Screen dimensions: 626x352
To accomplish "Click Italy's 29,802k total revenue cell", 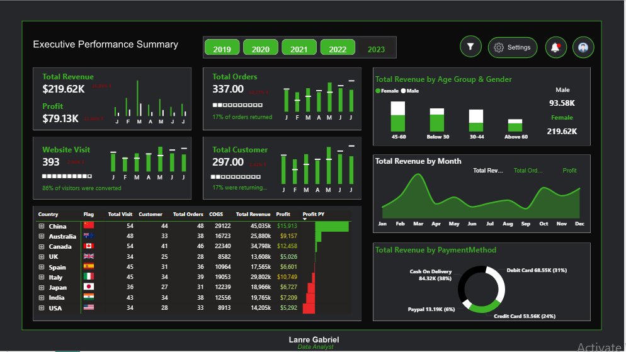I will pos(261,276).
